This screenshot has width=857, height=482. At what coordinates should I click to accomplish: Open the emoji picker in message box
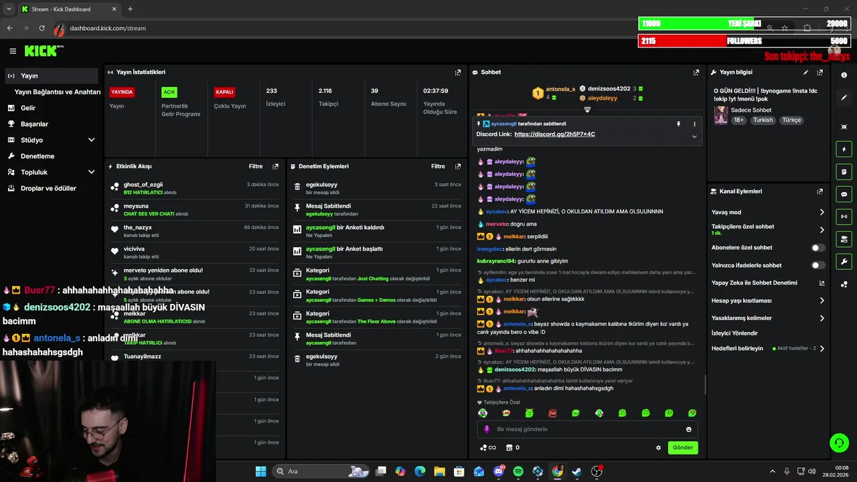689,429
